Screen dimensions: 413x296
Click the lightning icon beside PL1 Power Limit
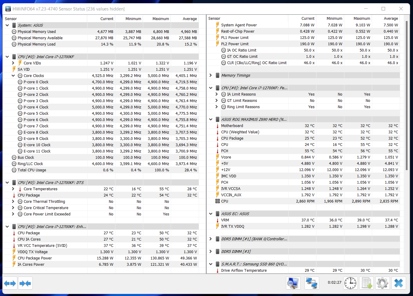(x=218, y=38)
